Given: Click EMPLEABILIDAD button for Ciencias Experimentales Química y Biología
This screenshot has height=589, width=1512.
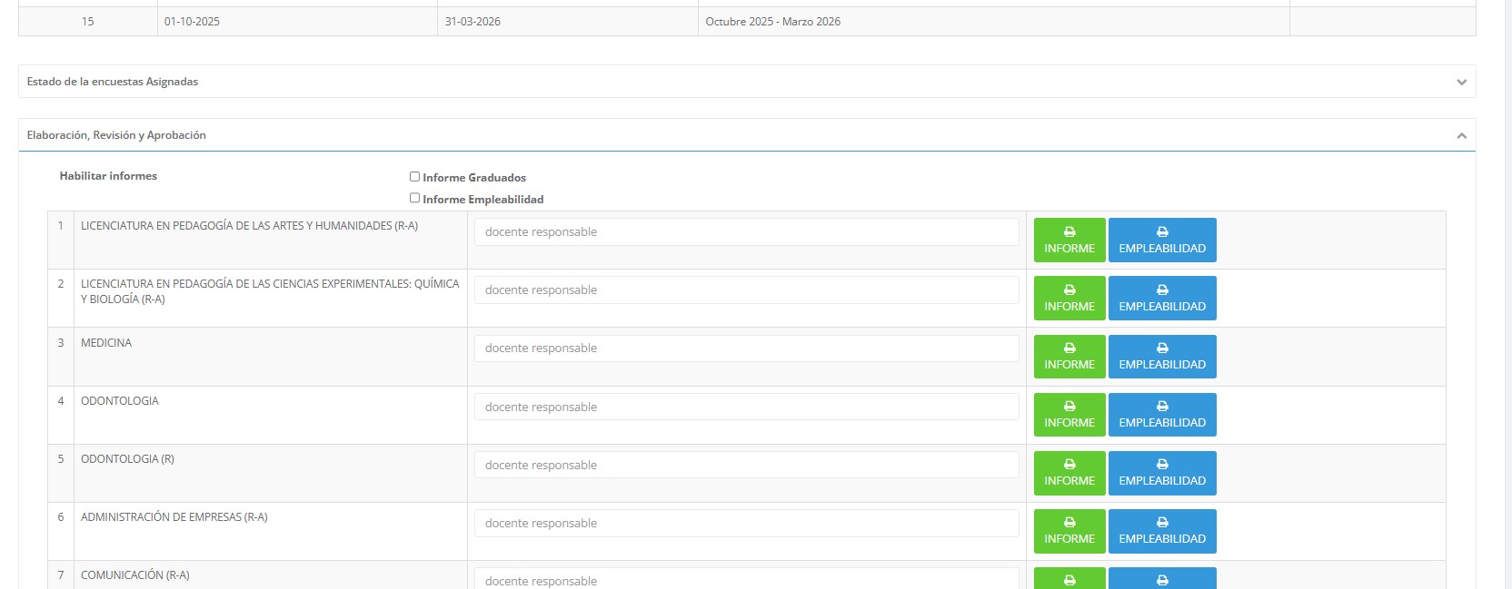Looking at the screenshot, I should (1162, 298).
